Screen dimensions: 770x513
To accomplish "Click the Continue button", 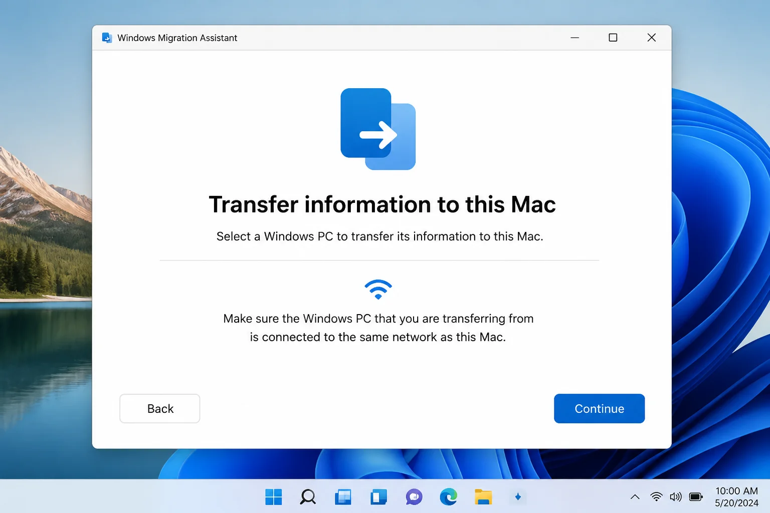I will click(599, 408).
